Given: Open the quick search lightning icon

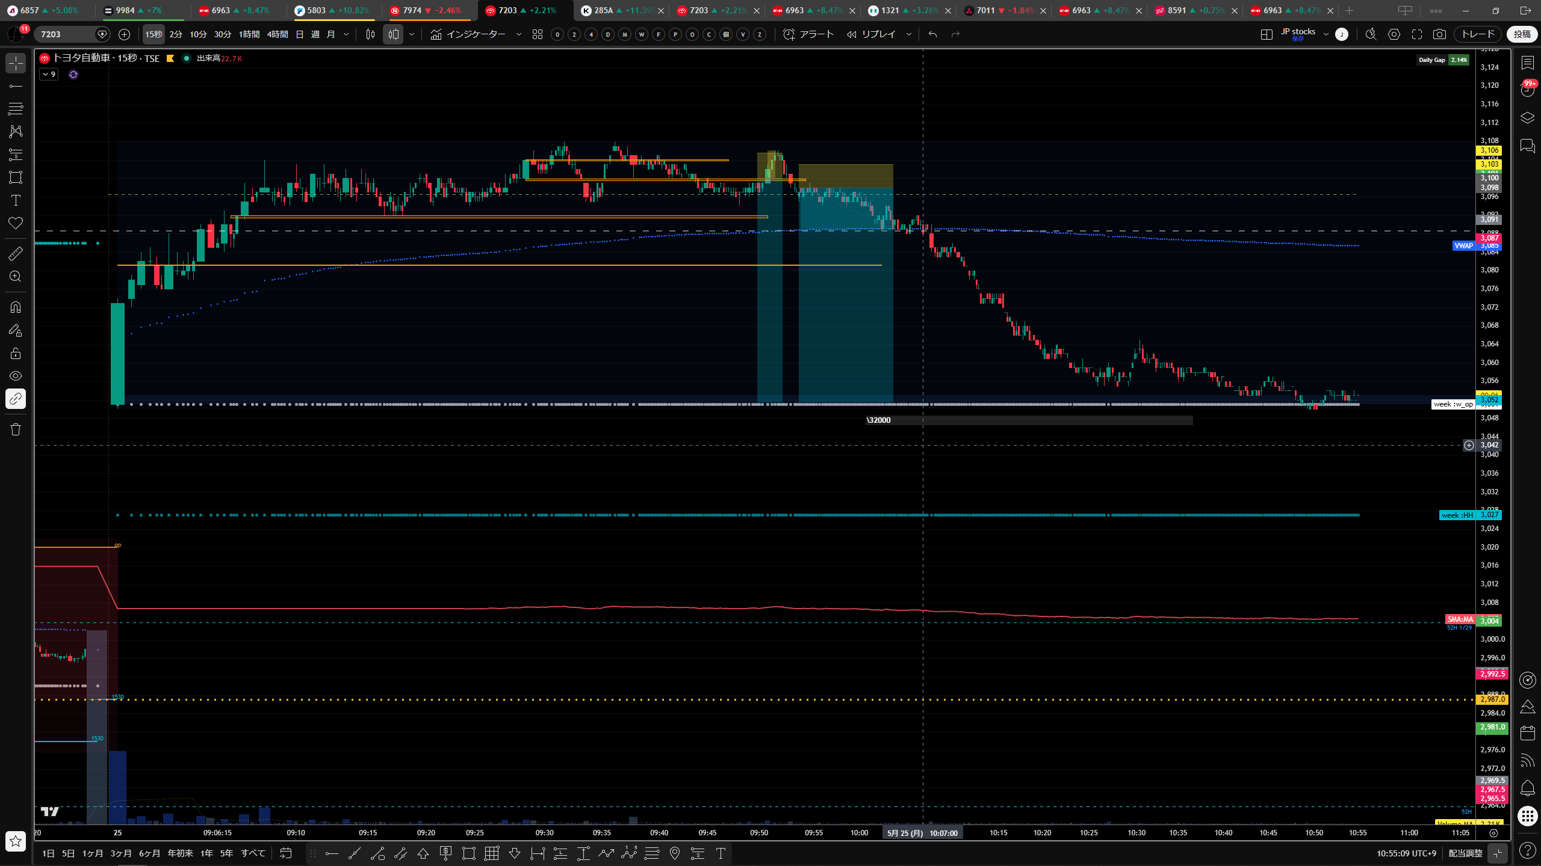Looking at the screenshot, I should [x=1371, y=34].
